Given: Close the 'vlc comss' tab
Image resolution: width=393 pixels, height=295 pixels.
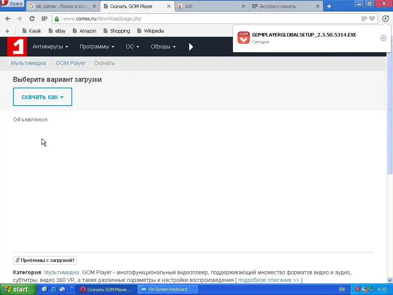Looking at the screenshot, I should 94,6.
